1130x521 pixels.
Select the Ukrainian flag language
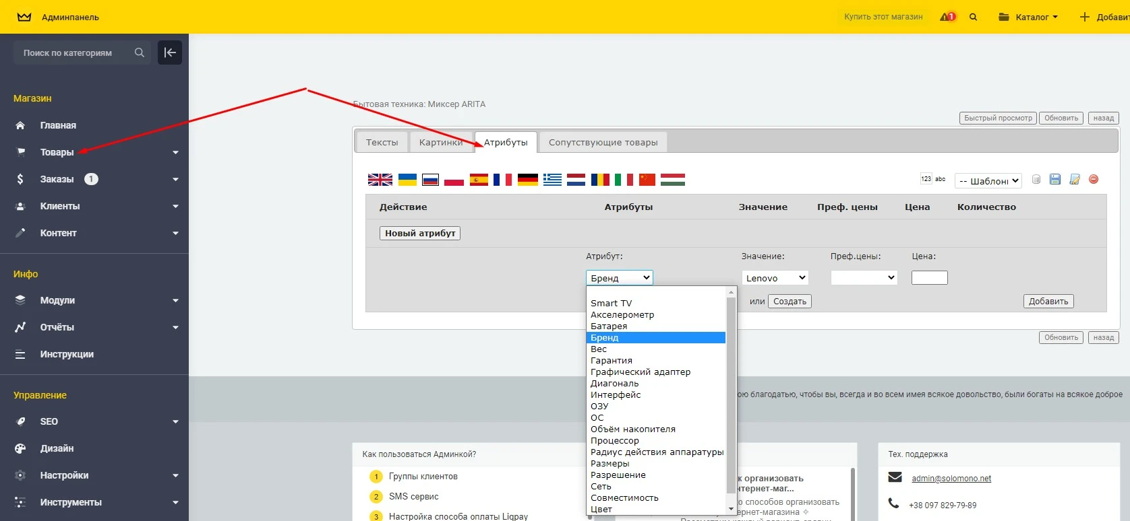[x=407, y=180]
